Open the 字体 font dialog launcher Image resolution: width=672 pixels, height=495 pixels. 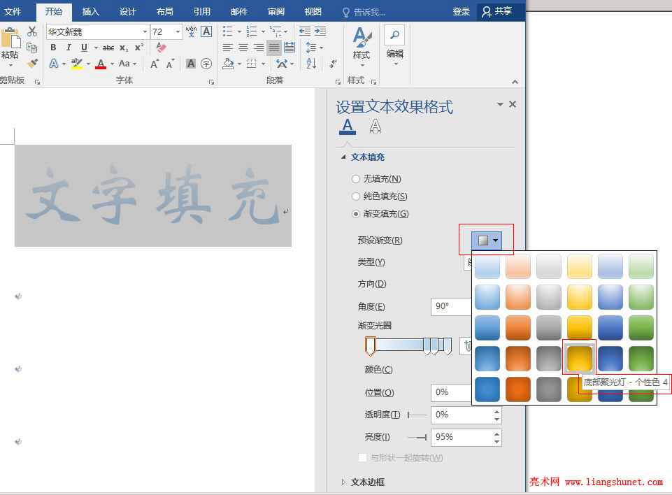pos(211,82)
